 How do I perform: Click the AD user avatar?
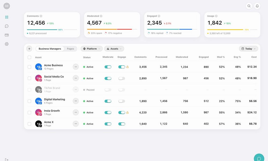pos(7,6)
